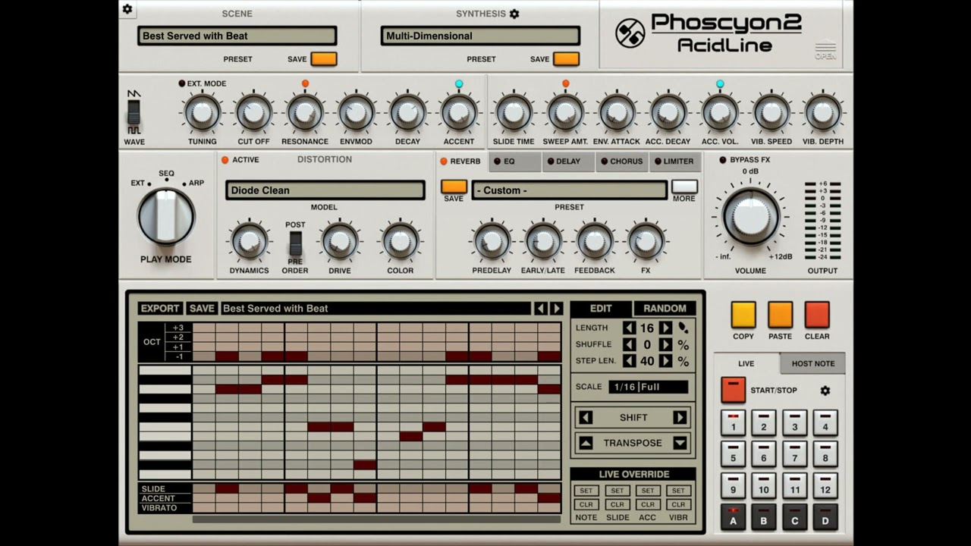This screenshot has height=546, width=971.
Task: Toggle the Wave shape switch
Action: pos(134,113)
